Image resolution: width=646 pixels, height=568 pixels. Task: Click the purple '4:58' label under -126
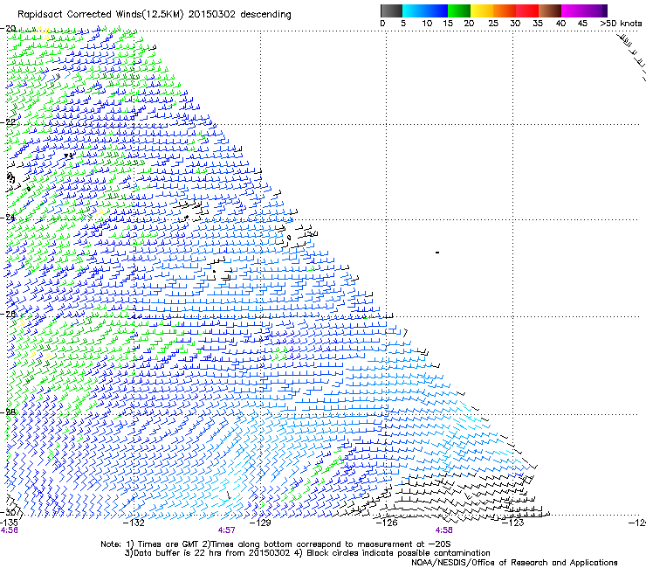(443, 530)
